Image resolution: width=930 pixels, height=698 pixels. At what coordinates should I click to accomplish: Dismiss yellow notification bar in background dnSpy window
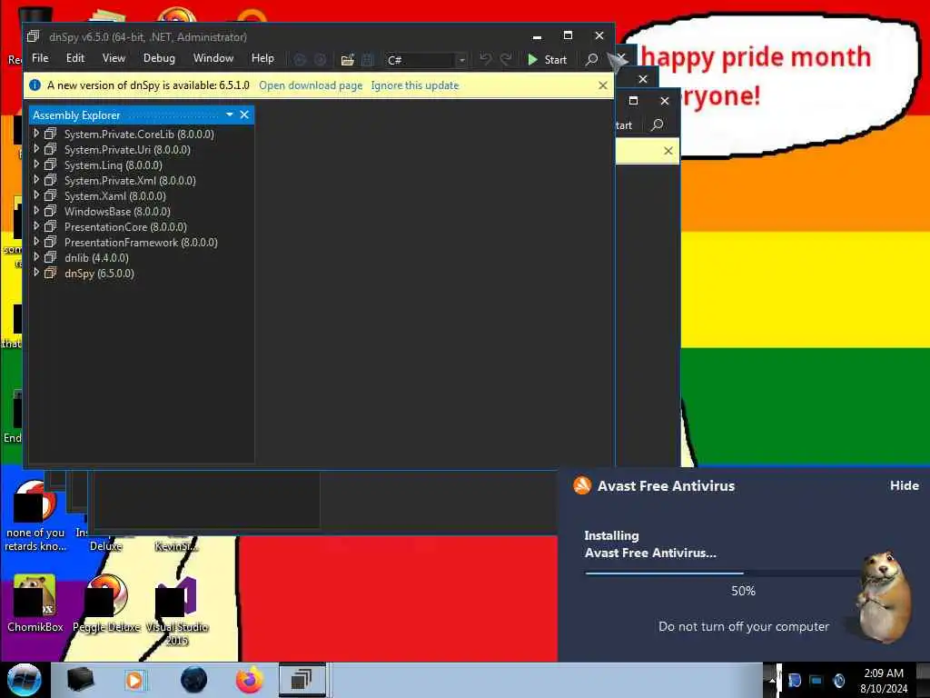pos(668,151)
